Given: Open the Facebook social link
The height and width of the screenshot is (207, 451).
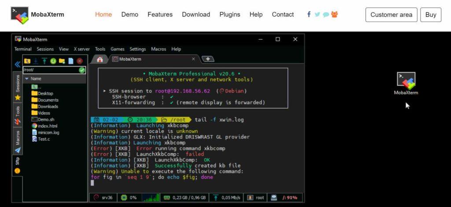Looking at the screenshot, I should coord(309,15).
